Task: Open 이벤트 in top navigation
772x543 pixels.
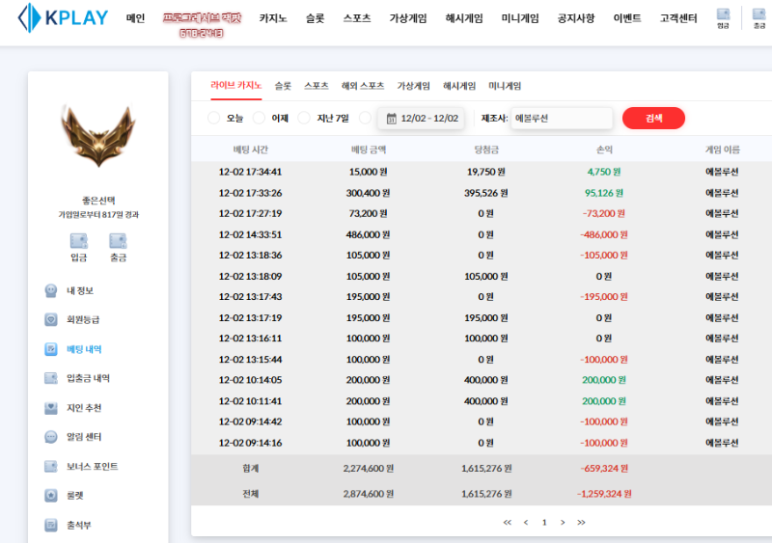Action: (x=627, y=18)
